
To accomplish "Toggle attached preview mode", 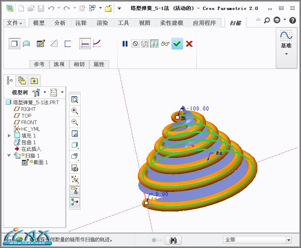I will tap(154, 44).
